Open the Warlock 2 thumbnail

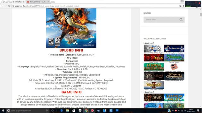pyautogui.click(x=154, y=85)
